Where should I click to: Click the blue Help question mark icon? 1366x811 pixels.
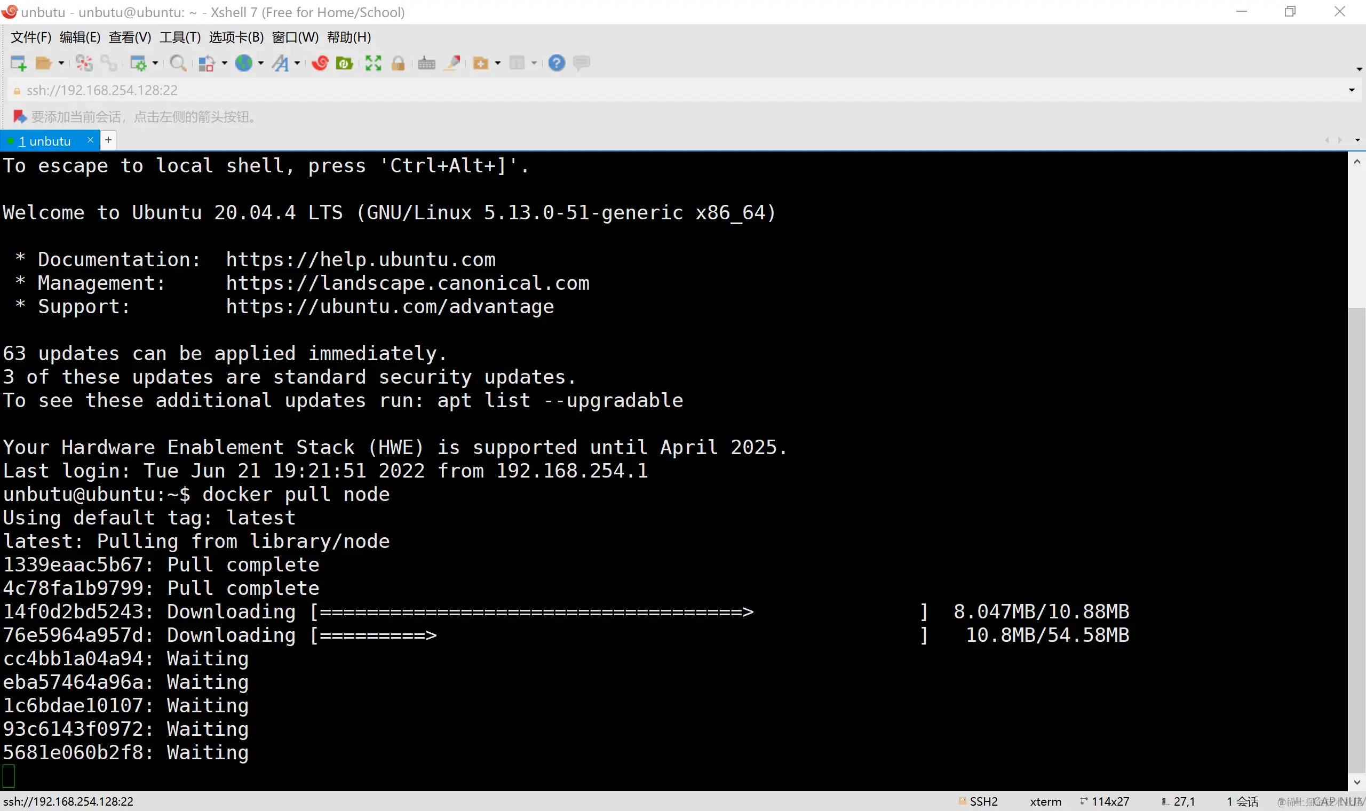point(556,63)
